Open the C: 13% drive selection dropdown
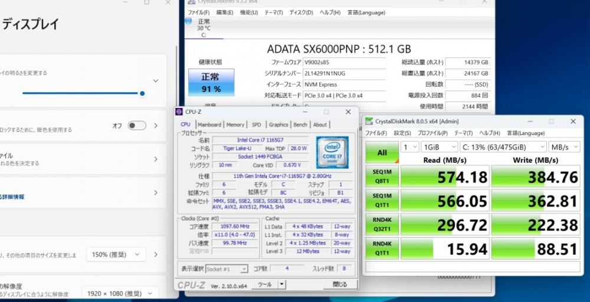This screenshot has width=590, height=302. [503, 146]
